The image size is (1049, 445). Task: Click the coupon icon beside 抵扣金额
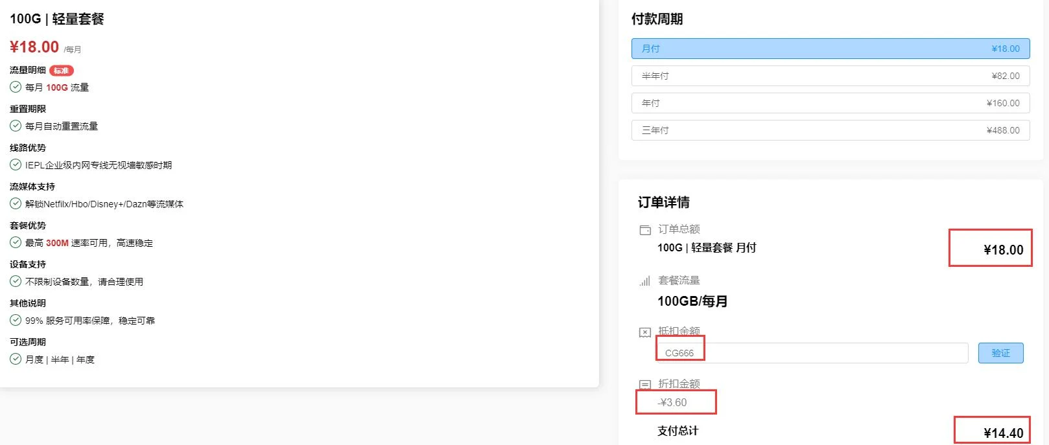[645, 332]
